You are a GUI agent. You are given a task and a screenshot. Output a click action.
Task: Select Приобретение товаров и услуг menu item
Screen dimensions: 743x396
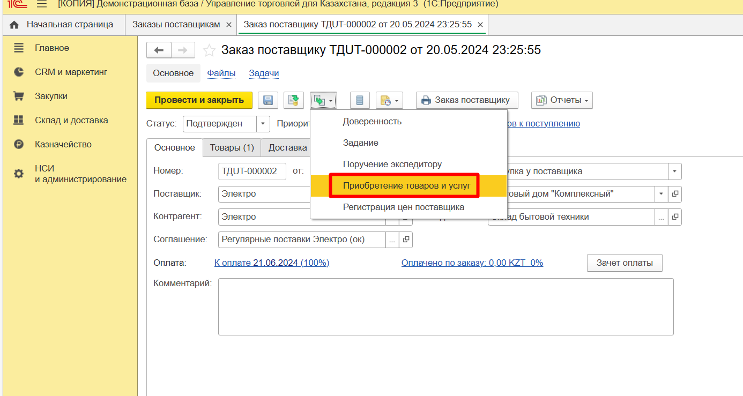[406, 185]
